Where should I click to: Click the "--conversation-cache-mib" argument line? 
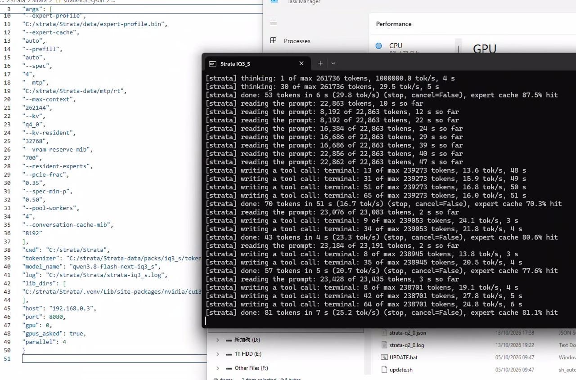click(67, 225)
